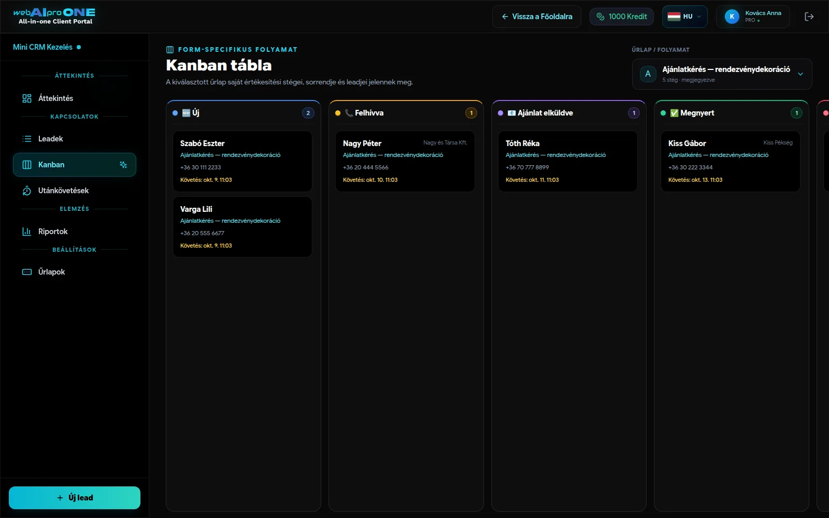Click the K avatar of Kovács Anna
The image size is (829, 518).
click(732, 17)
